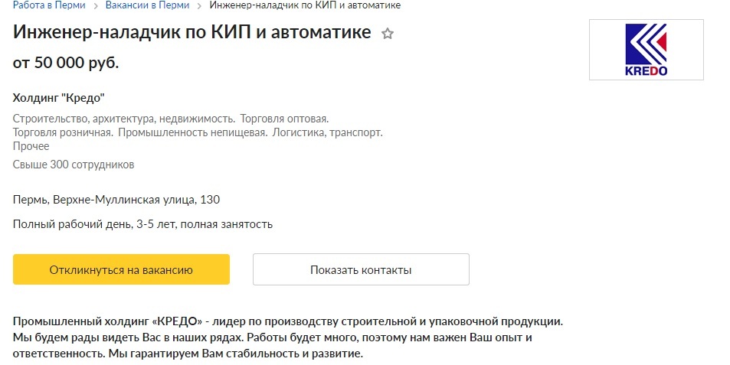
Task: Click the chevron after "Вакансии в Перми"
Action: 199,5
